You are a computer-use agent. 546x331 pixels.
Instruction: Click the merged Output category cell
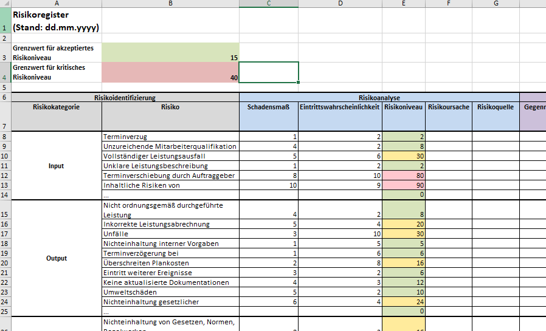pos(57,258)
